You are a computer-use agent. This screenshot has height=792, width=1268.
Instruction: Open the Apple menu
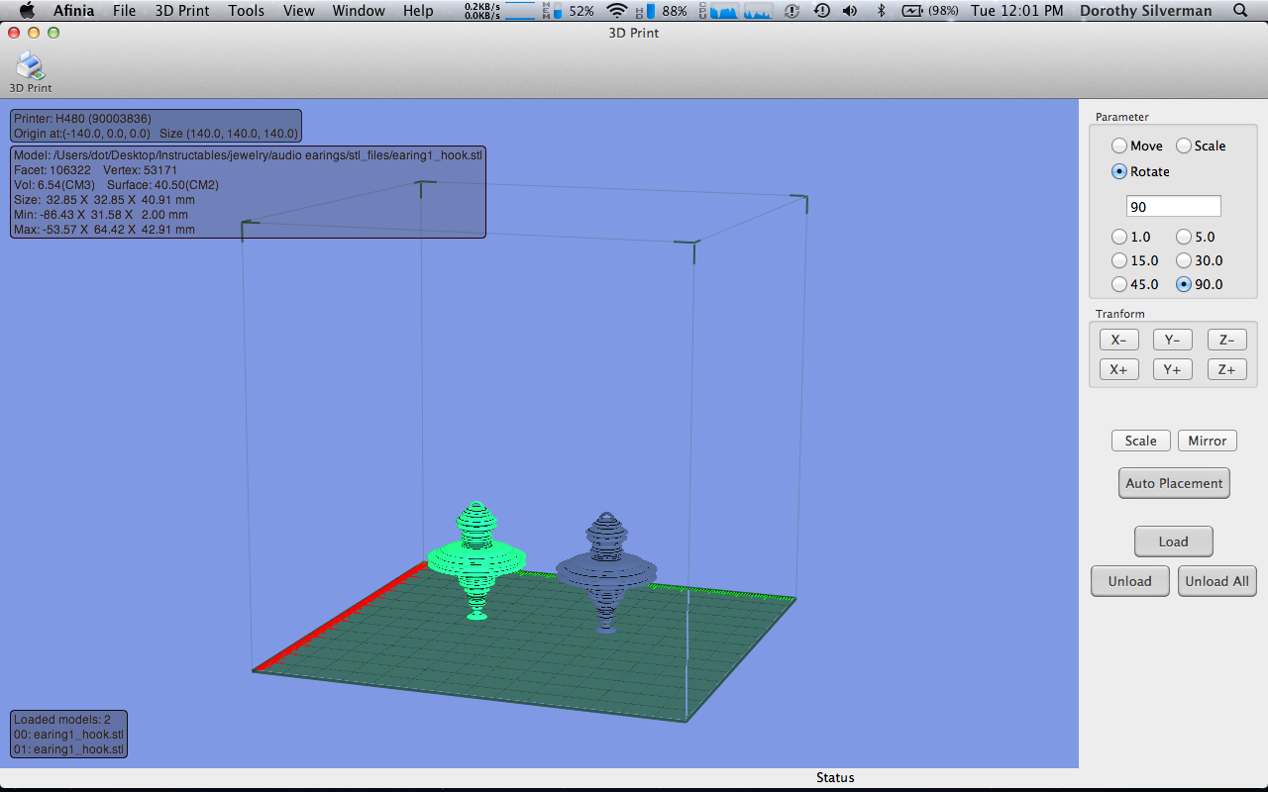point(27,11)
